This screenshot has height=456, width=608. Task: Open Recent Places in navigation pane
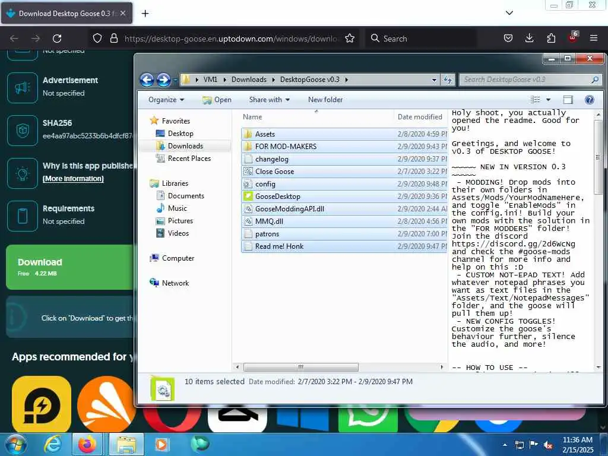point(189,158)
